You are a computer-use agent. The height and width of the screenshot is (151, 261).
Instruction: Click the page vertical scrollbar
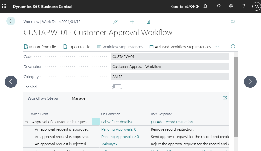(x=236, y=97)
